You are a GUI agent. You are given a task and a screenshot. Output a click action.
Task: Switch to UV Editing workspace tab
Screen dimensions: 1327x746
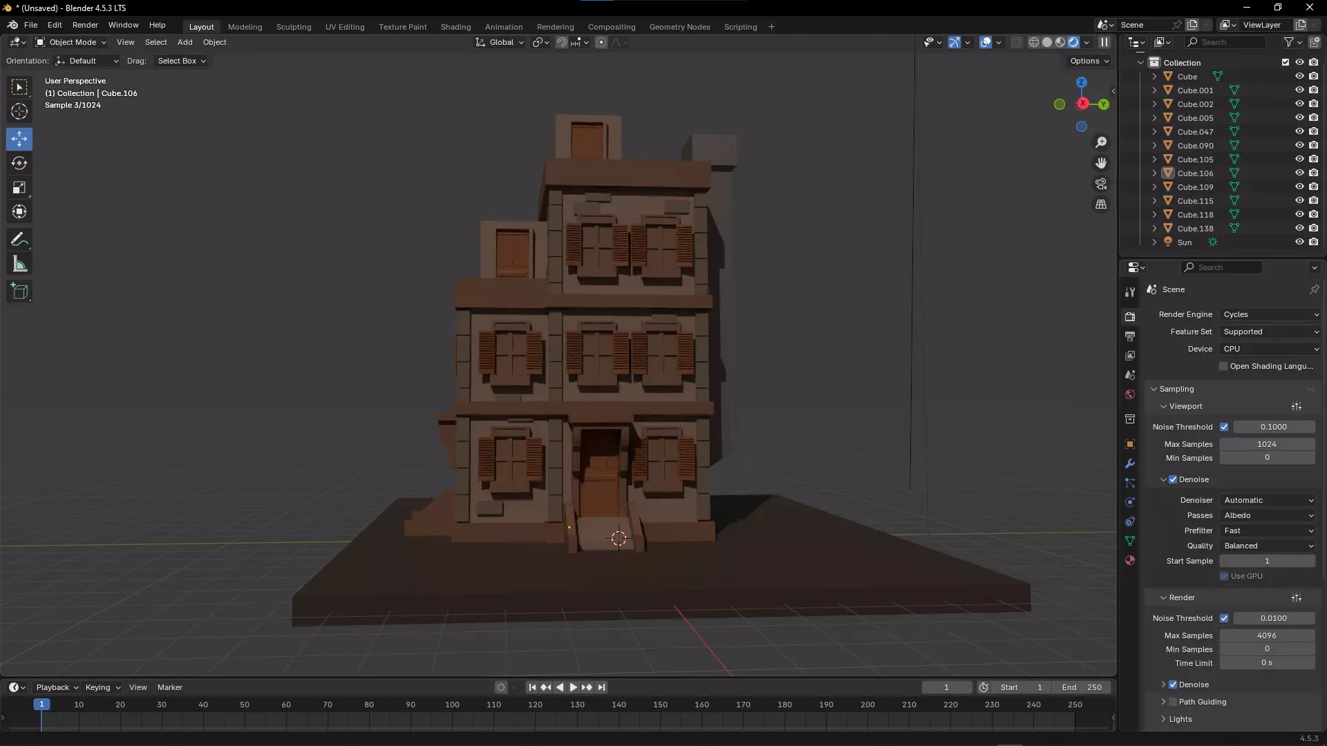tap(345, 27)
